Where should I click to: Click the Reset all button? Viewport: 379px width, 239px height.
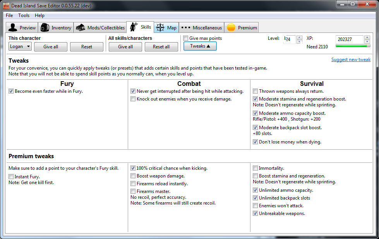[161, 47]
